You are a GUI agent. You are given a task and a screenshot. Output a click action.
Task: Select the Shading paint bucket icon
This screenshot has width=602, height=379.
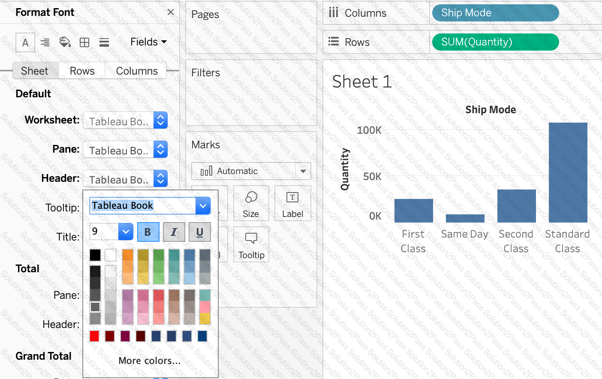65,42
